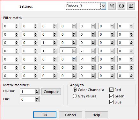139x120 pixels.
Task: Click the Red channel label
Action: tap(118, 90)
